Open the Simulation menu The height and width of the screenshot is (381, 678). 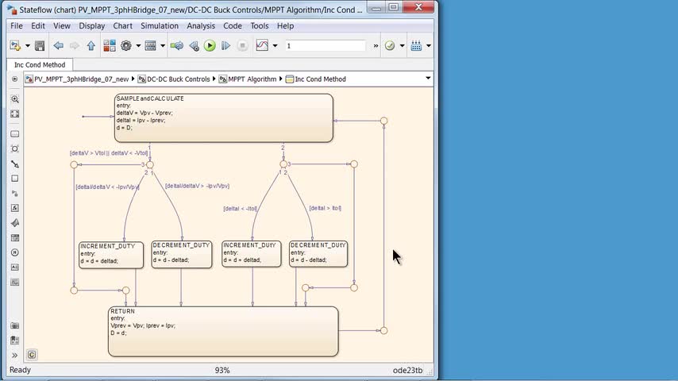click(160, 26)
